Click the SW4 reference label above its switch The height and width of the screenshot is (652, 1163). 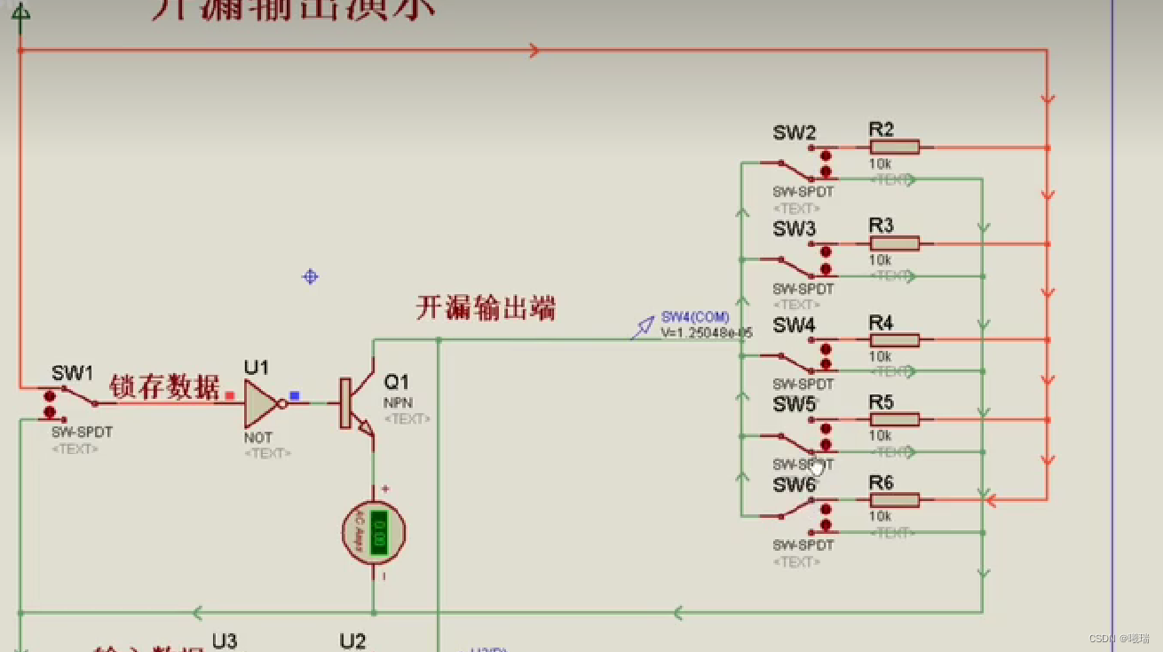pos(794,326)
